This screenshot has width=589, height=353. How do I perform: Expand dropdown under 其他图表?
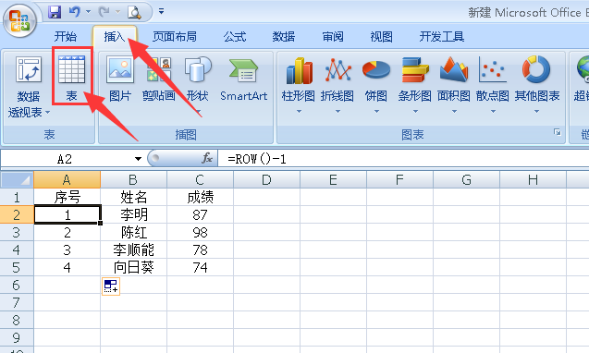point(537,112)
